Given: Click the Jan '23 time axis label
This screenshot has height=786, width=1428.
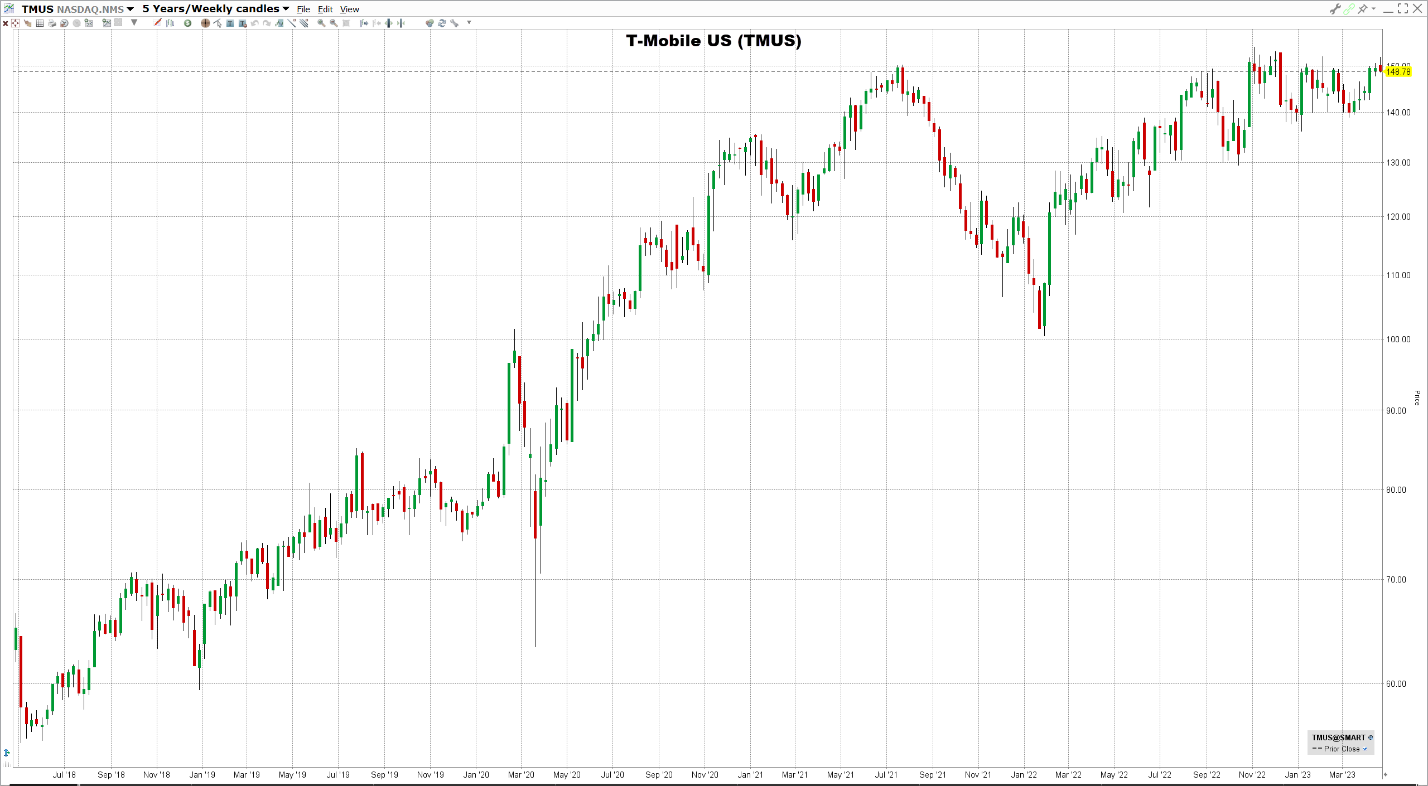Looking at the screenshot, I should click(x=1297, y=775).
